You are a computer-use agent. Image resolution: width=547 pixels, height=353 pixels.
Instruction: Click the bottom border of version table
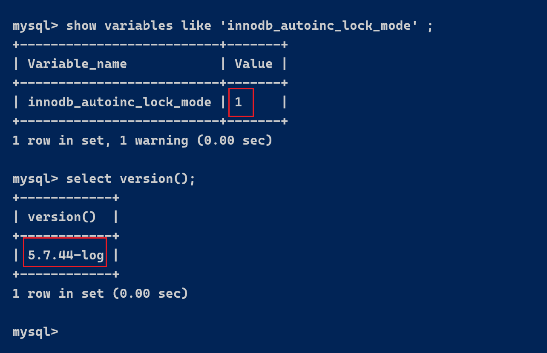66,274
